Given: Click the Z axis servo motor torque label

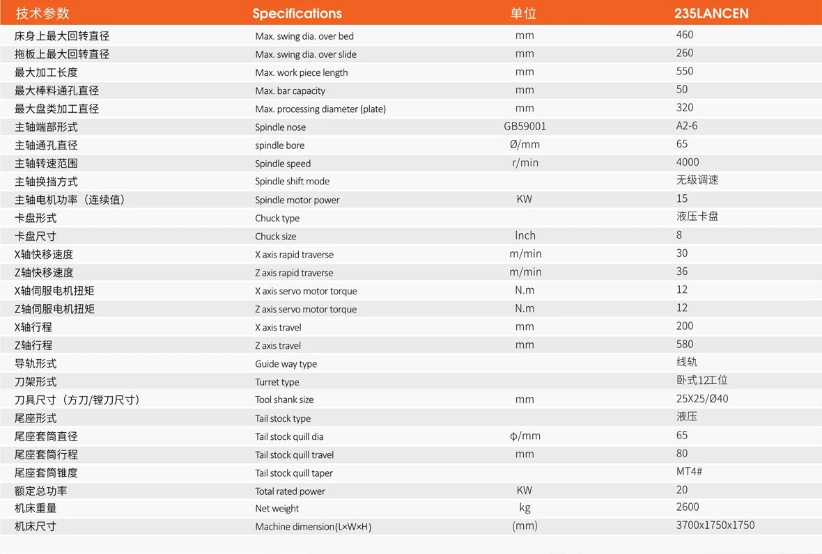Looking at the screenshot, I should [306, 310].
